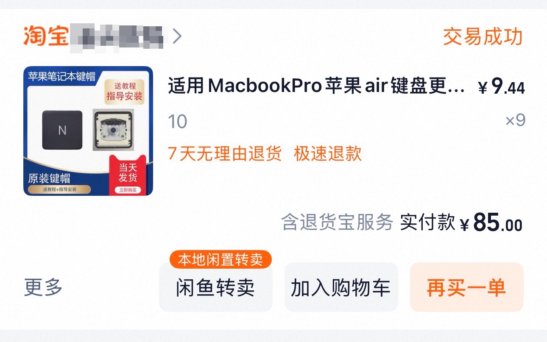Tap the 实付款 ¥85.00 total
This screenshot has height=342, width=547.
461,222
